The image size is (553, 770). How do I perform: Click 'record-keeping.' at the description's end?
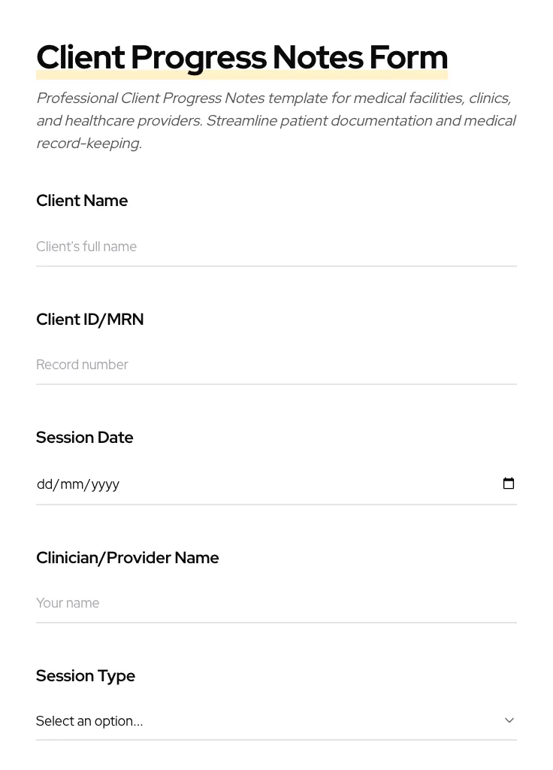[x=89, y=144]
